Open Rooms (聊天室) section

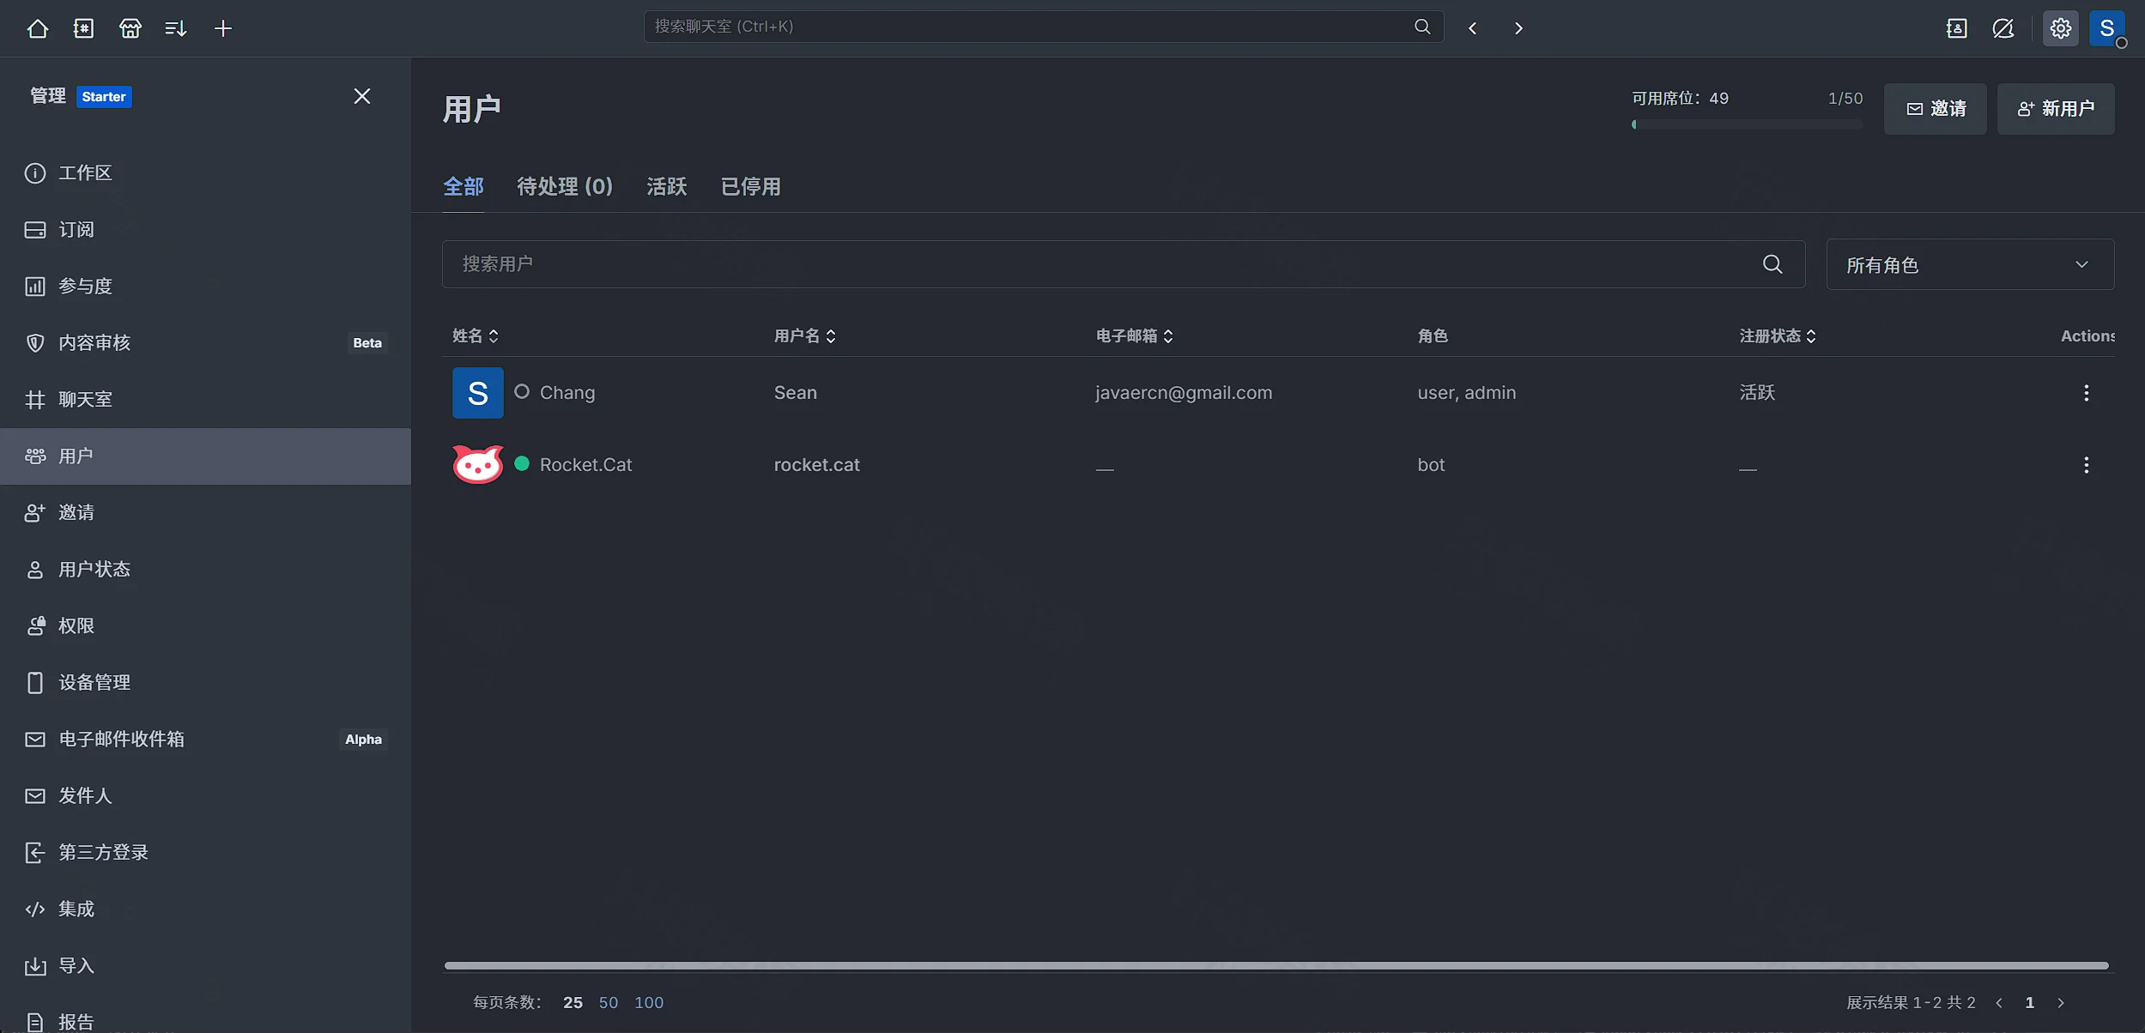[205, 400]
